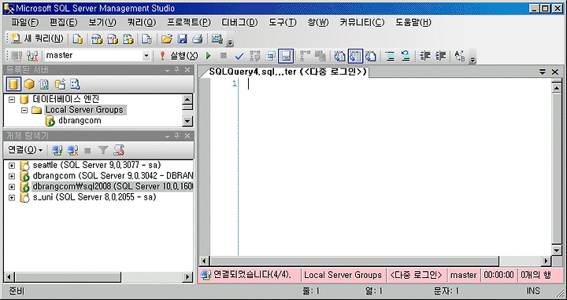Click the Specify Values for Template Parameters icon
Screen dimensions: 567x300
pyautogui.click(x=460, y=56)
